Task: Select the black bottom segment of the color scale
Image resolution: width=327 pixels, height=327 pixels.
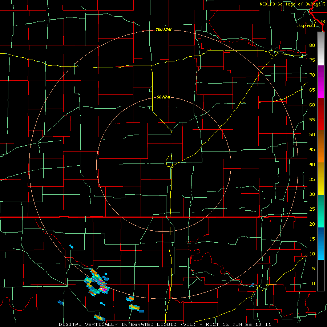Action: pos(321,275)
